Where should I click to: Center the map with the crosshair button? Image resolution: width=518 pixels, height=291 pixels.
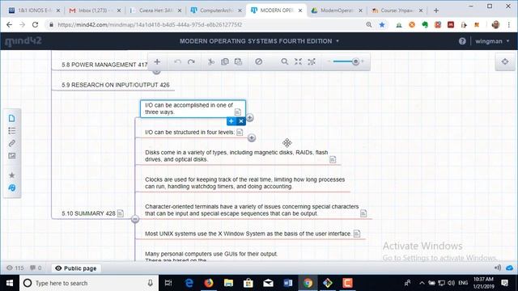click(505, 61)
